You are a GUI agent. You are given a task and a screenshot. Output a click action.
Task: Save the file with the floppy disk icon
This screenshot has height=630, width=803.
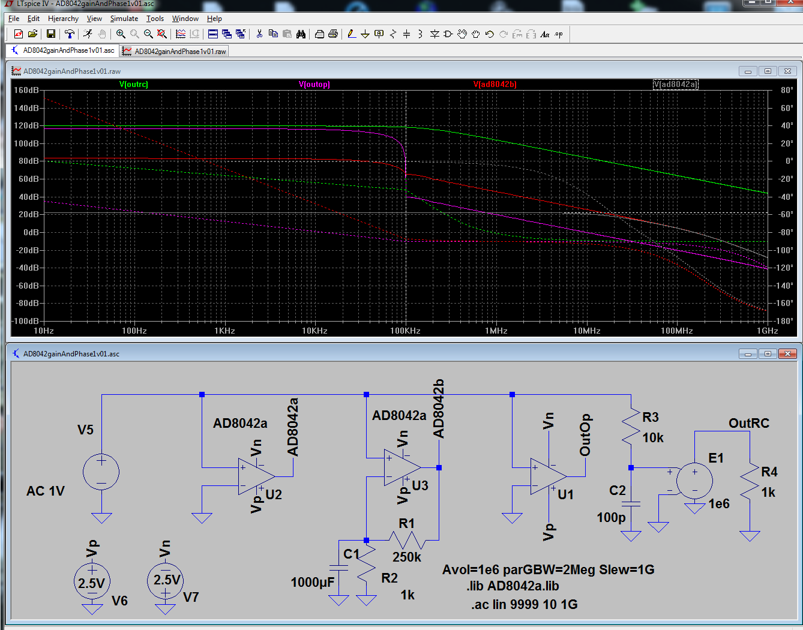tap(51, 34)
